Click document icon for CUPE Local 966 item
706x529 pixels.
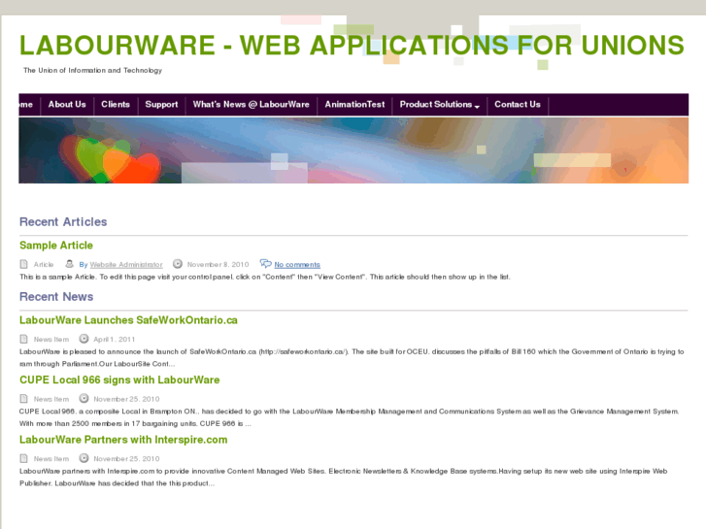coord(24,399)
